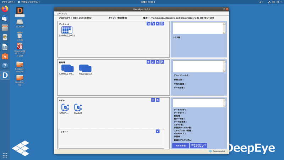Click the グレースケール化 label
The image size is (284, 160).
182,75
